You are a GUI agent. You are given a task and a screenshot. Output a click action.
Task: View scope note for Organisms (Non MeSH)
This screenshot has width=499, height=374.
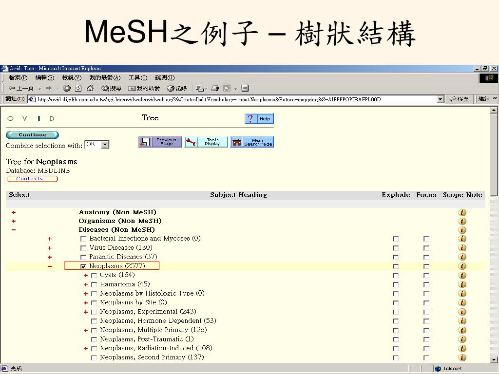pos(462,221)
